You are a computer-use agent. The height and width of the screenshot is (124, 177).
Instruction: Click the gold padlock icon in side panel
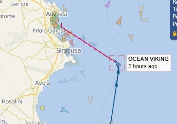175,34
